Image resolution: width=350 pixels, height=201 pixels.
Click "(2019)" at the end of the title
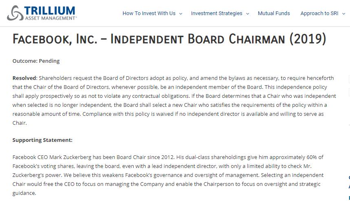click(x=308, y=39)
